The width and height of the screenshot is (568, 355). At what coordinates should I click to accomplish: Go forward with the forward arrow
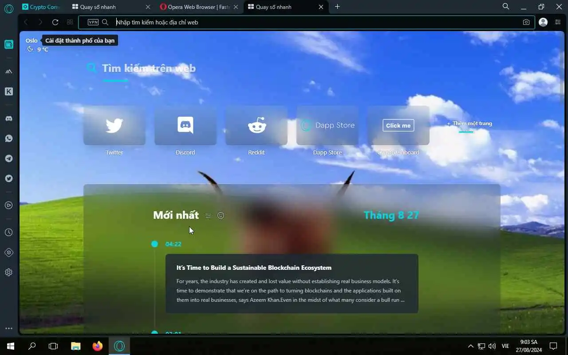click(x=40, y=22)
